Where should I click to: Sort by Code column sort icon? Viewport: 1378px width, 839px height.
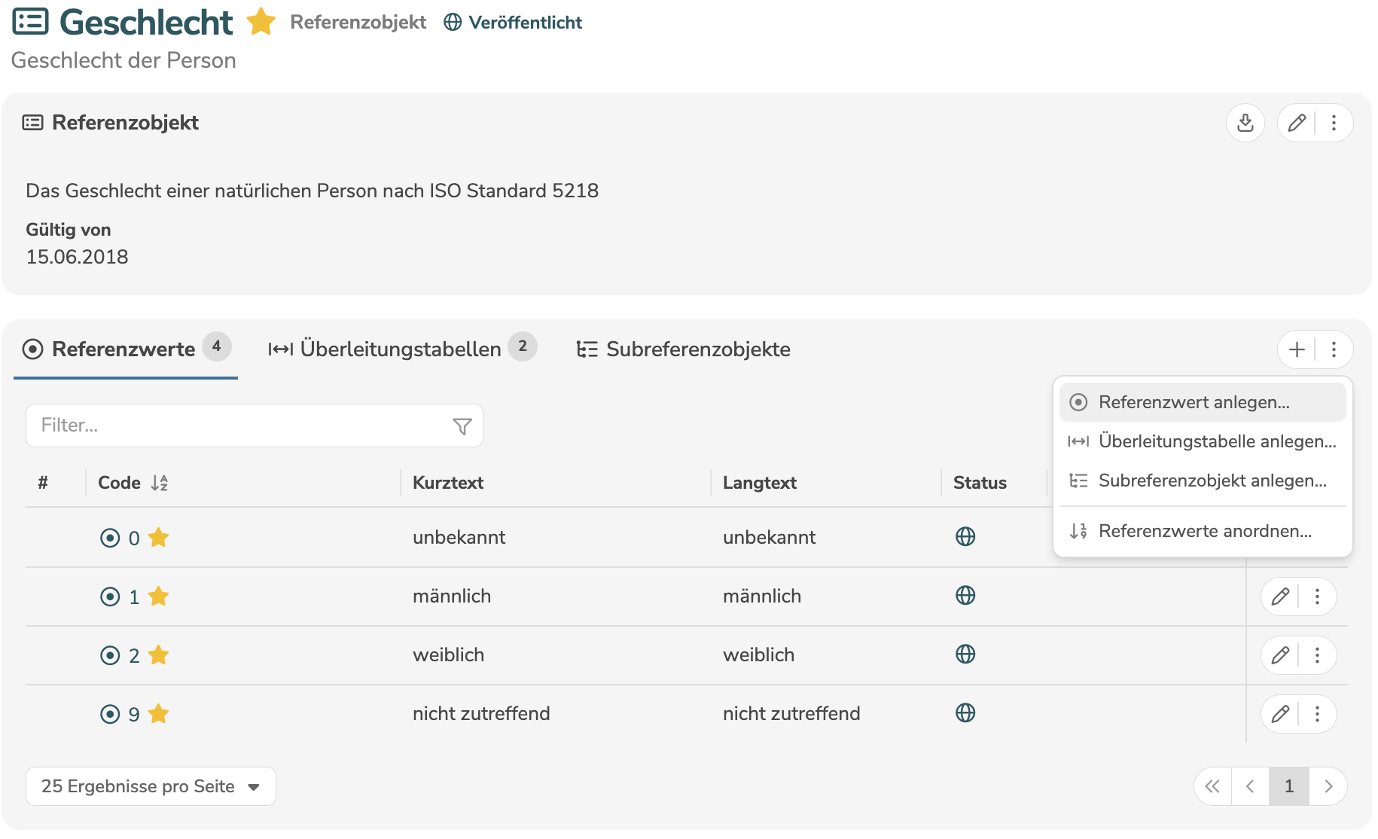(x=160, y=483)
